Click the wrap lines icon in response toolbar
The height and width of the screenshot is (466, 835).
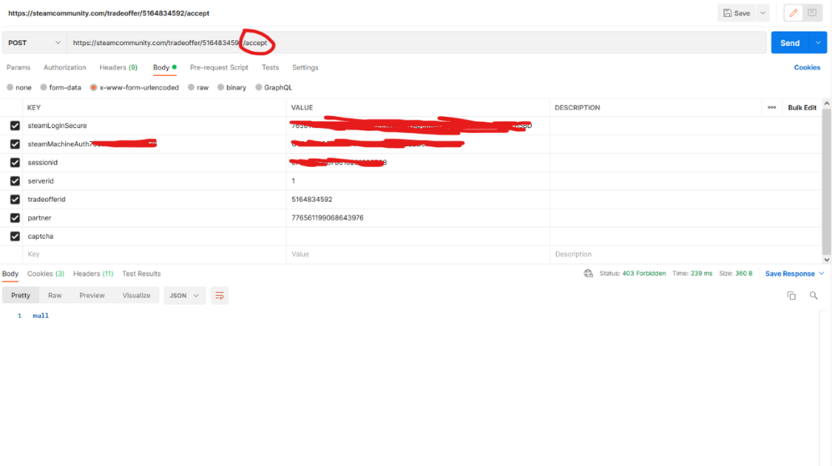[220, 296]
